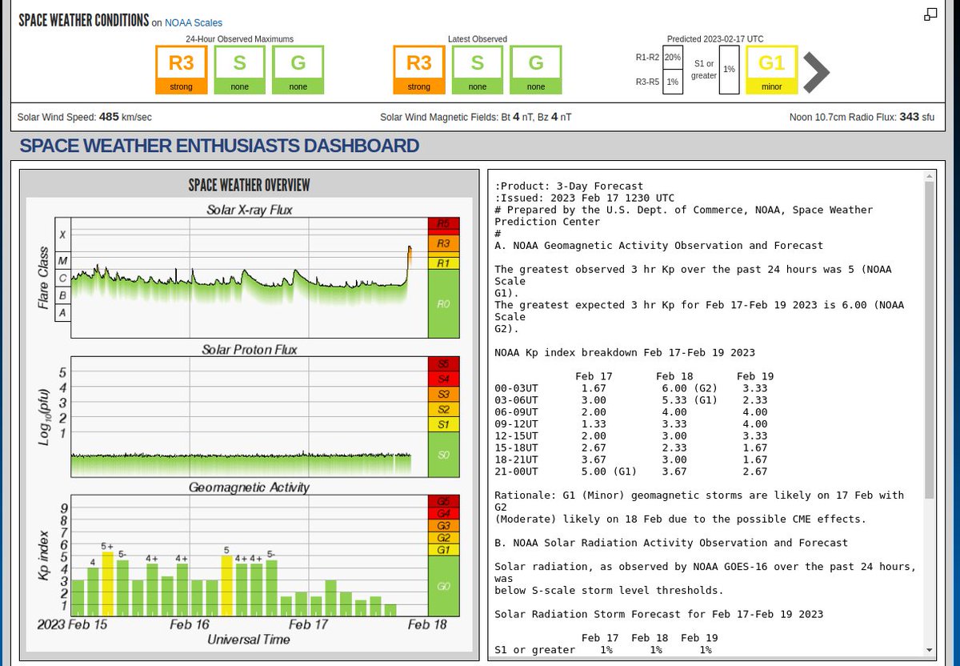Image resolution: width=960 pixels, height=666 pixels.
Task: Click the red R5 legend cell
Action: click(x=443, y=223)
